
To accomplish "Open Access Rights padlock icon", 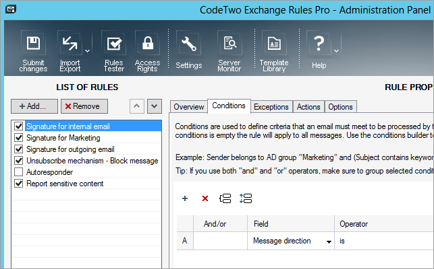I will point(148,43).
